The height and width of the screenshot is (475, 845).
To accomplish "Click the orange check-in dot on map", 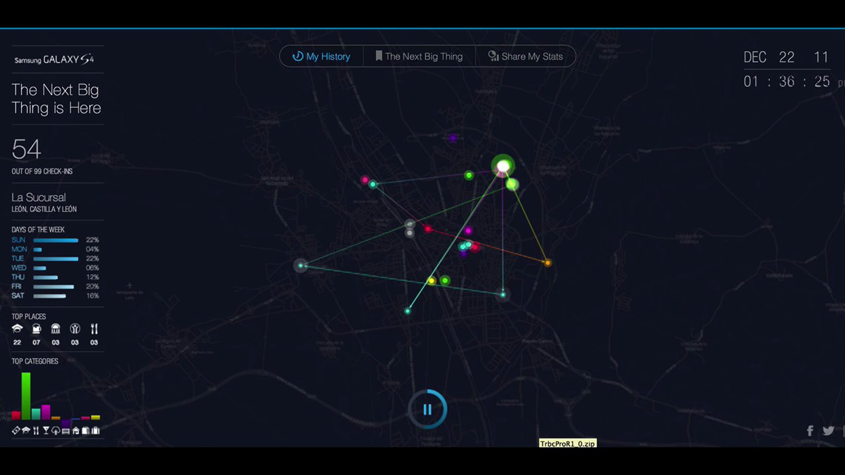I will (547, 262).
